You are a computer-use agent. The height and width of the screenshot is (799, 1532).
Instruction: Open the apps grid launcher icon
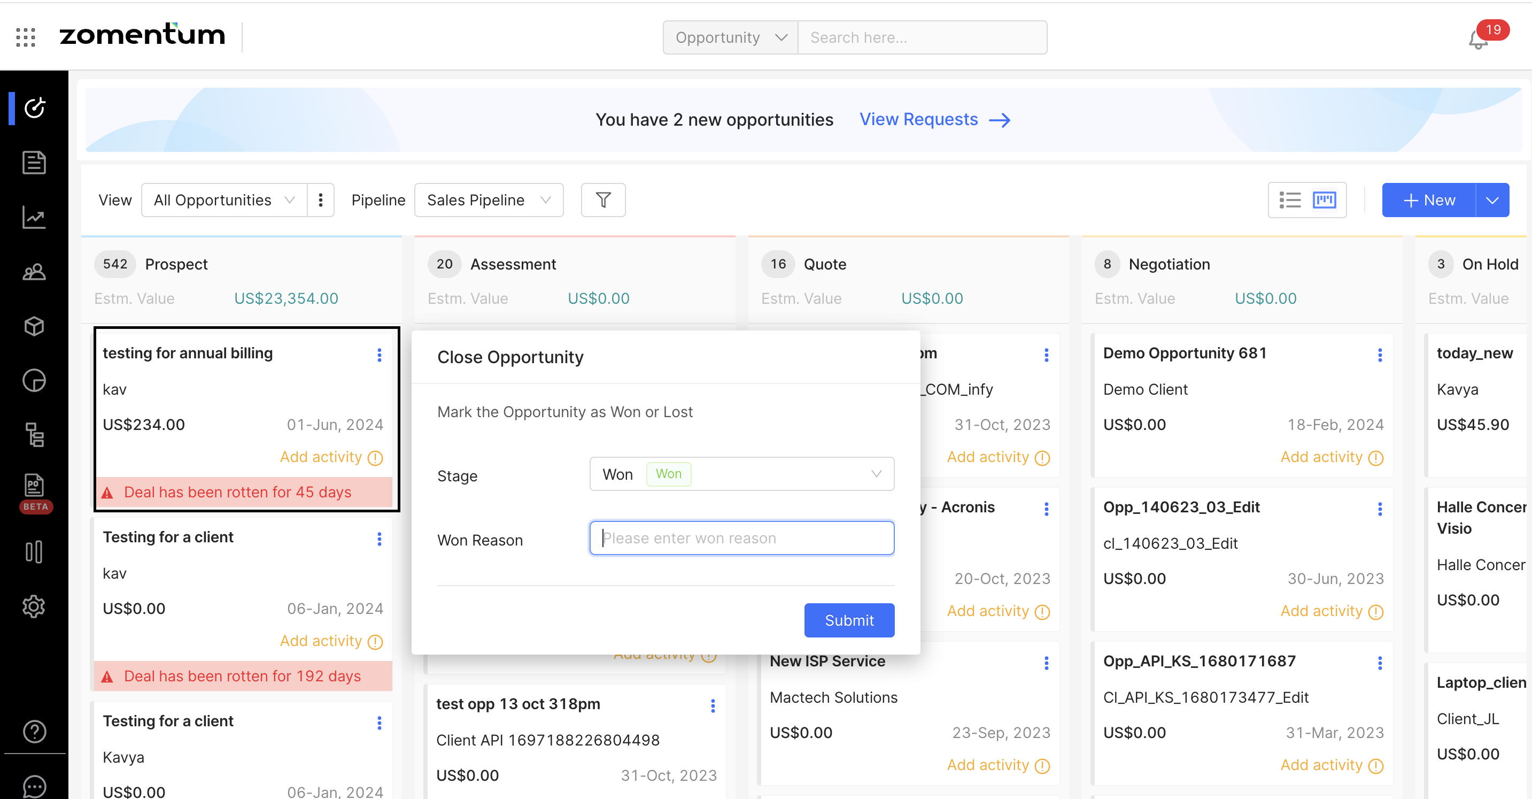26,37
